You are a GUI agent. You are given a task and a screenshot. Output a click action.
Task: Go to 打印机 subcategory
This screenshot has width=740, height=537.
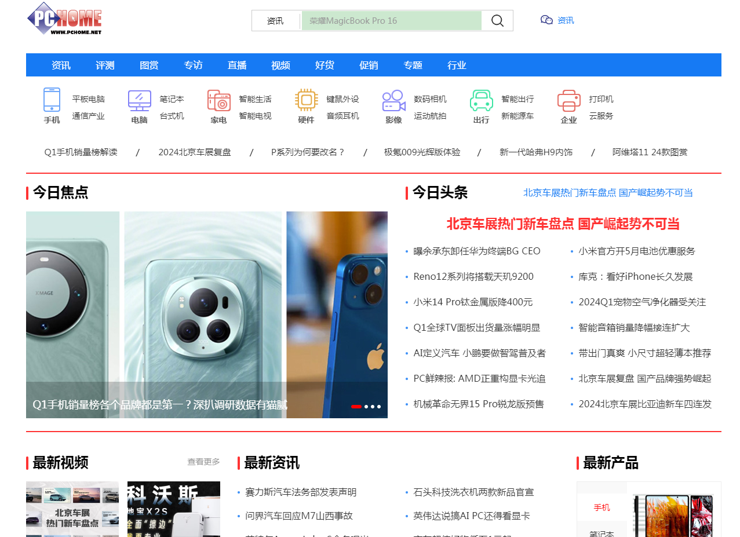pyautogui.click(x=601, y=99)
